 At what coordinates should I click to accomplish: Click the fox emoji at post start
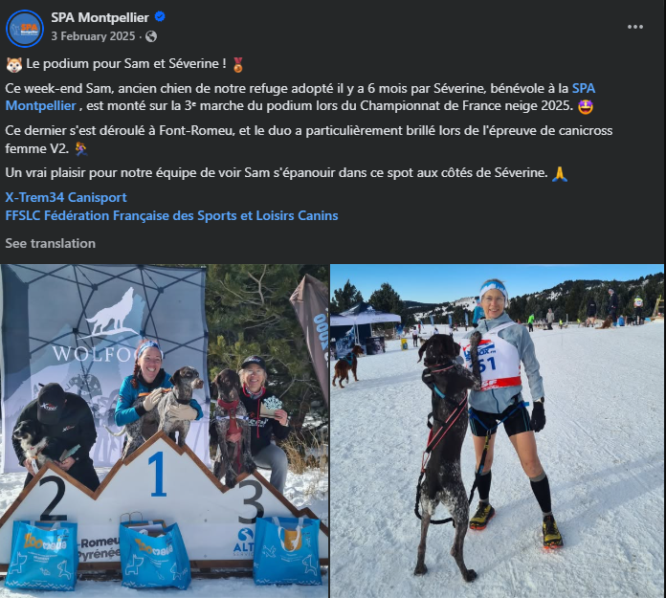point(14,64)
